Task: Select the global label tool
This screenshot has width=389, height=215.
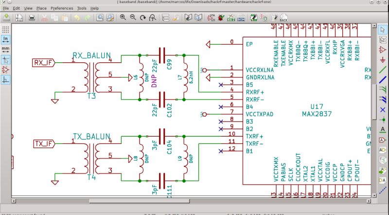Action: (x=383, y=140)
